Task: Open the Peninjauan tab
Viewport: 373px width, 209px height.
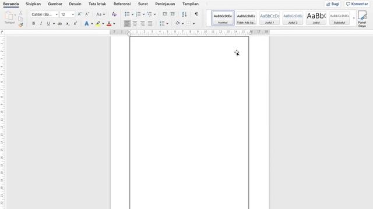Action: coord(165,4)
